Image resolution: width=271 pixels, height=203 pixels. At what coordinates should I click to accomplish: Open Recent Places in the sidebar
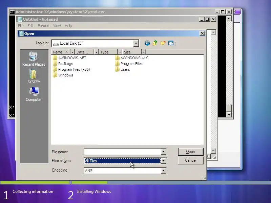[34, 59]
